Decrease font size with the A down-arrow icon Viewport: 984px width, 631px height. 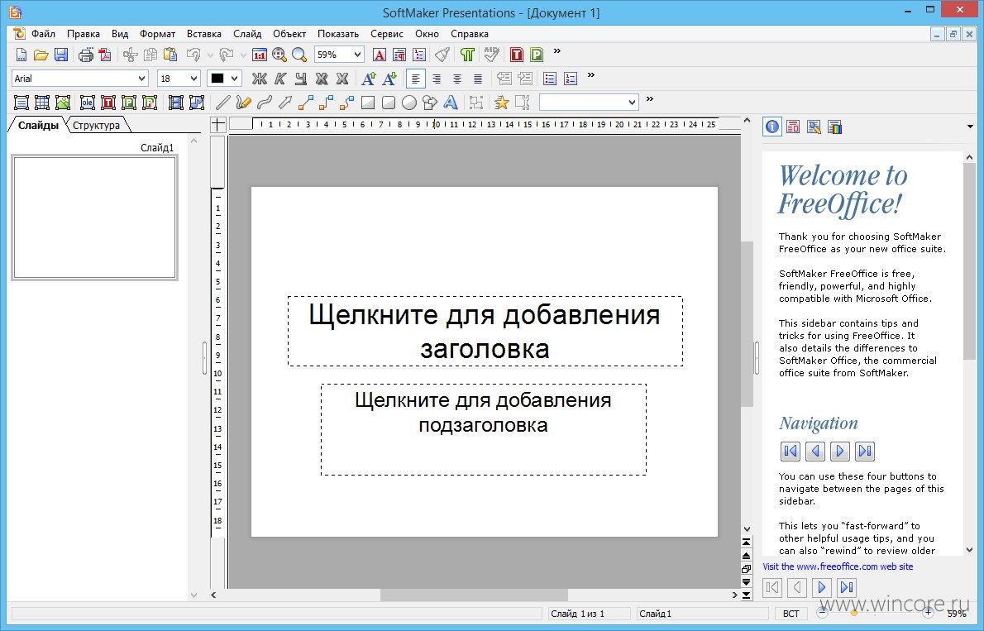coord(389,79)
